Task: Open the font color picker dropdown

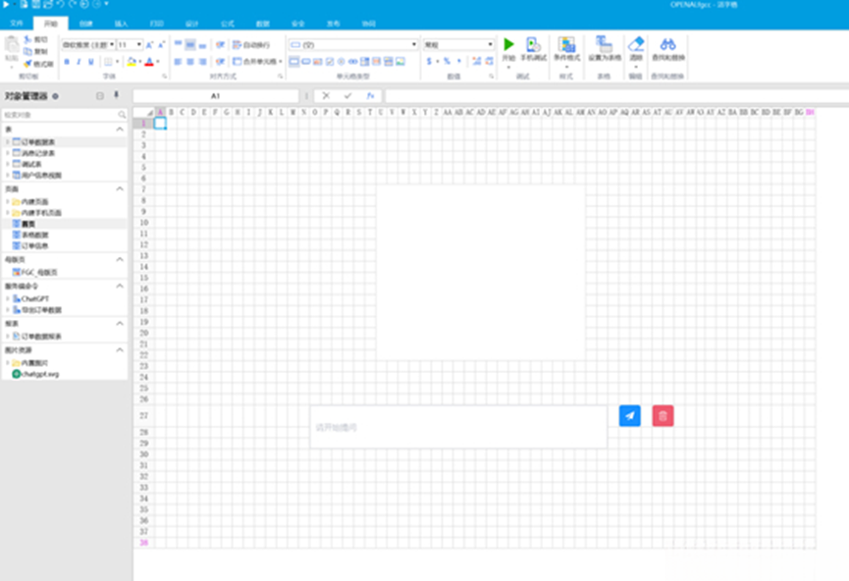Action: (158, 62)
